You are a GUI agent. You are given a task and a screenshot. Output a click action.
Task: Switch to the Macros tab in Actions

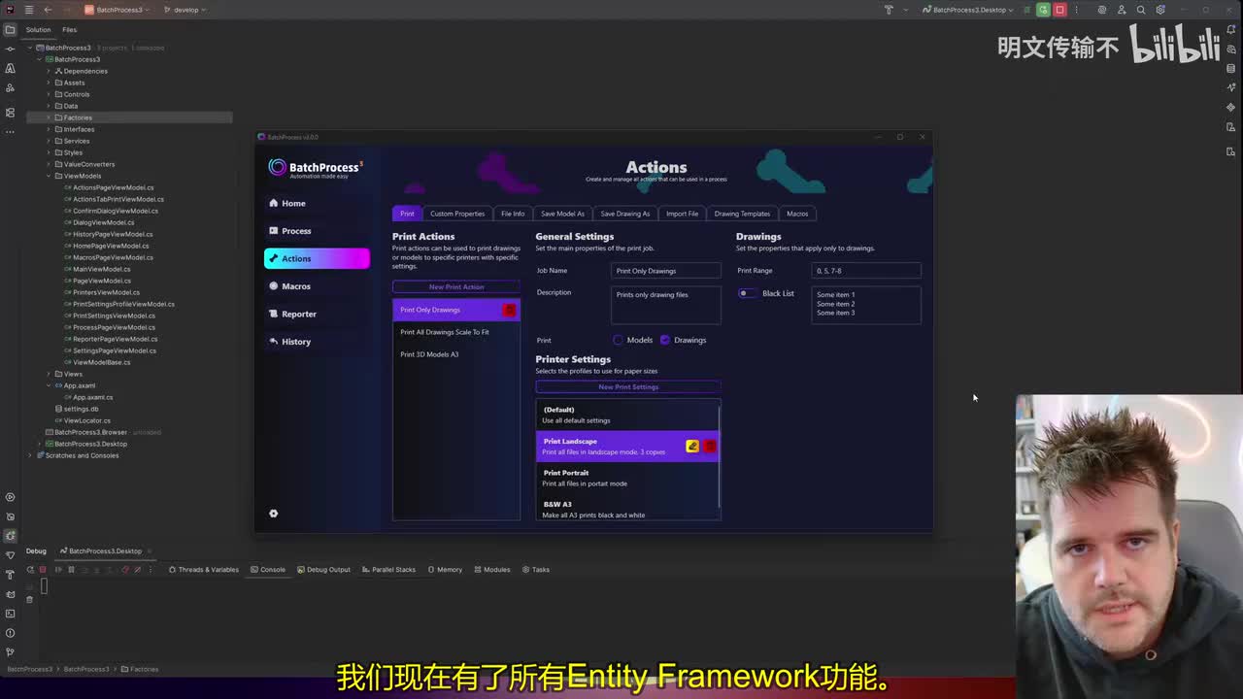(797, 214)
